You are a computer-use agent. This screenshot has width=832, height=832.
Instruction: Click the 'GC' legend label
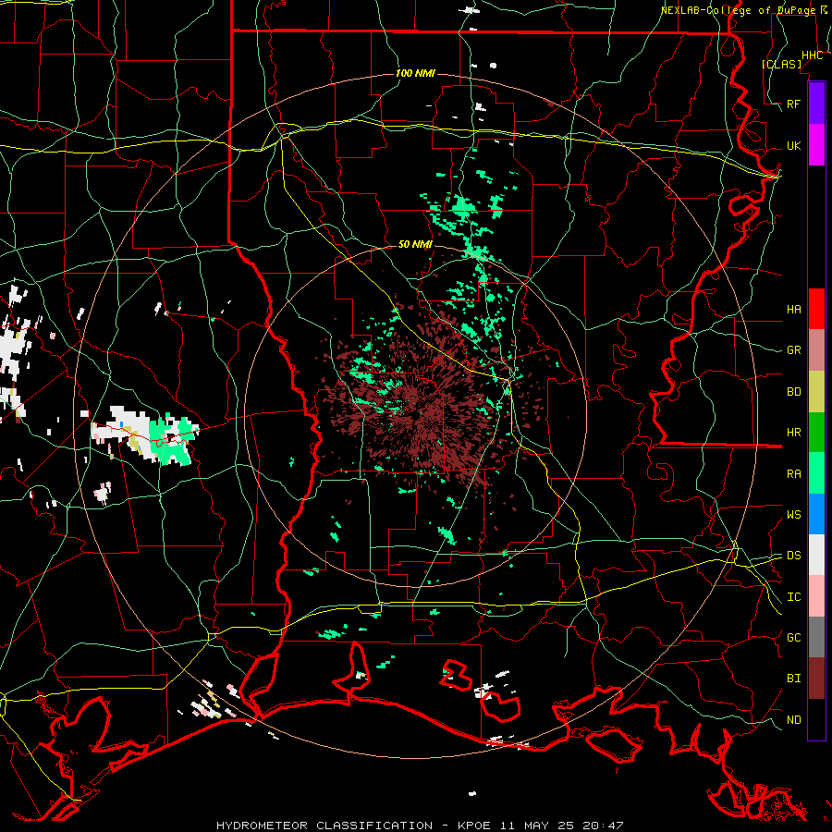coord(794,637)
